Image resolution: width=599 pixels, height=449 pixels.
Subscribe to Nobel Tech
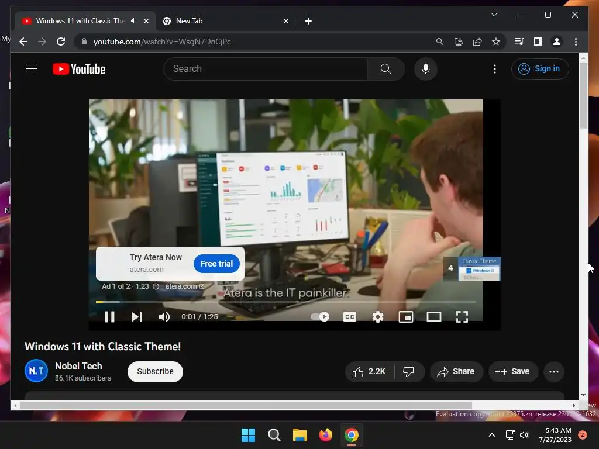click(155, 371)
